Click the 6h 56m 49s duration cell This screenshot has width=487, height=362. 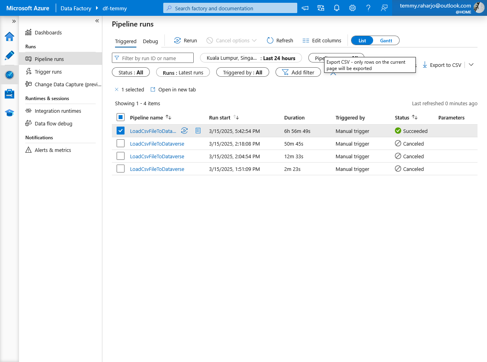[x=297, y=131]
